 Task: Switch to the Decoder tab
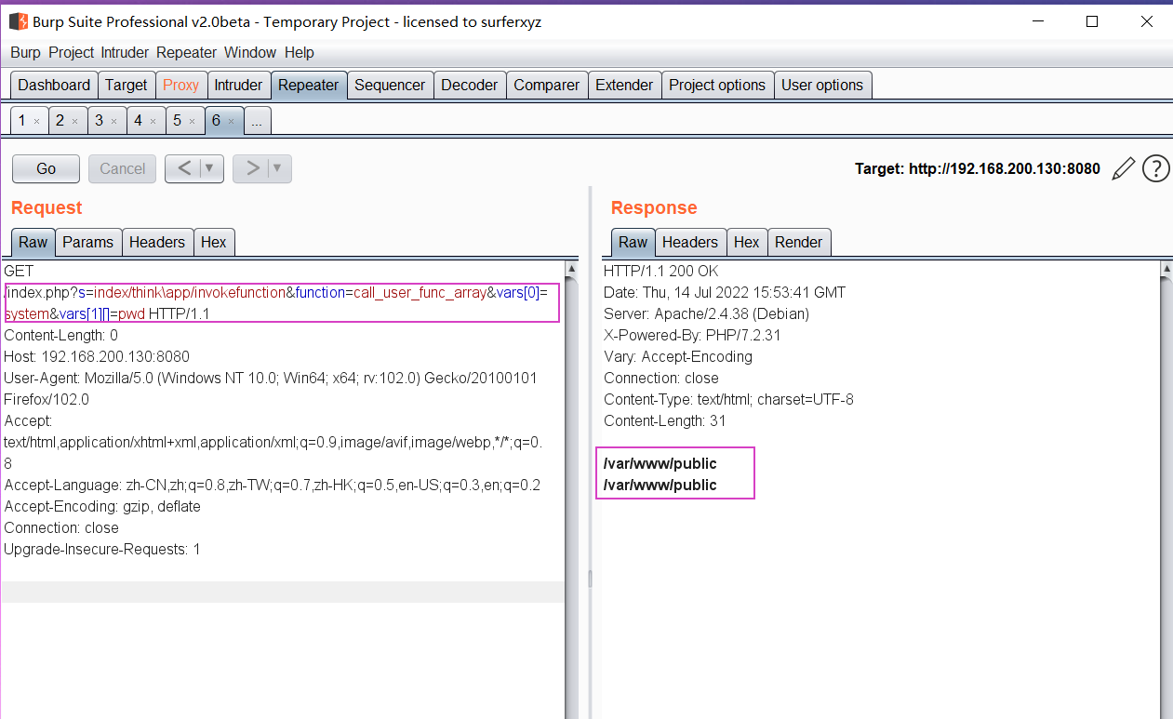(x=470, y=85)
